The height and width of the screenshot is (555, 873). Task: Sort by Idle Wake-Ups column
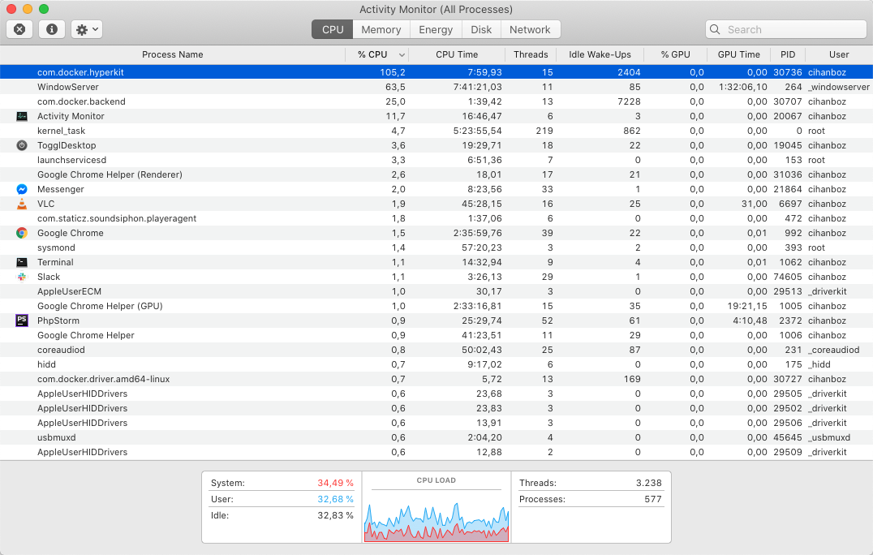(x=600, y=54)
